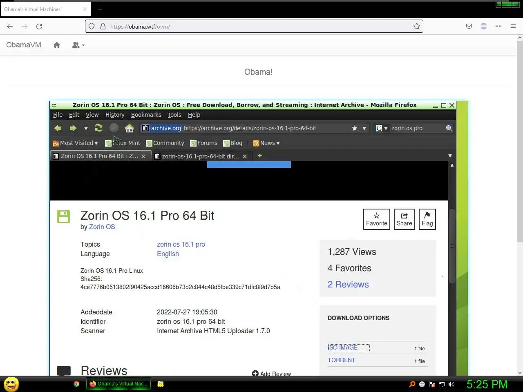
Task: Click the search magnifier in VM
Action: pos(449,128)
